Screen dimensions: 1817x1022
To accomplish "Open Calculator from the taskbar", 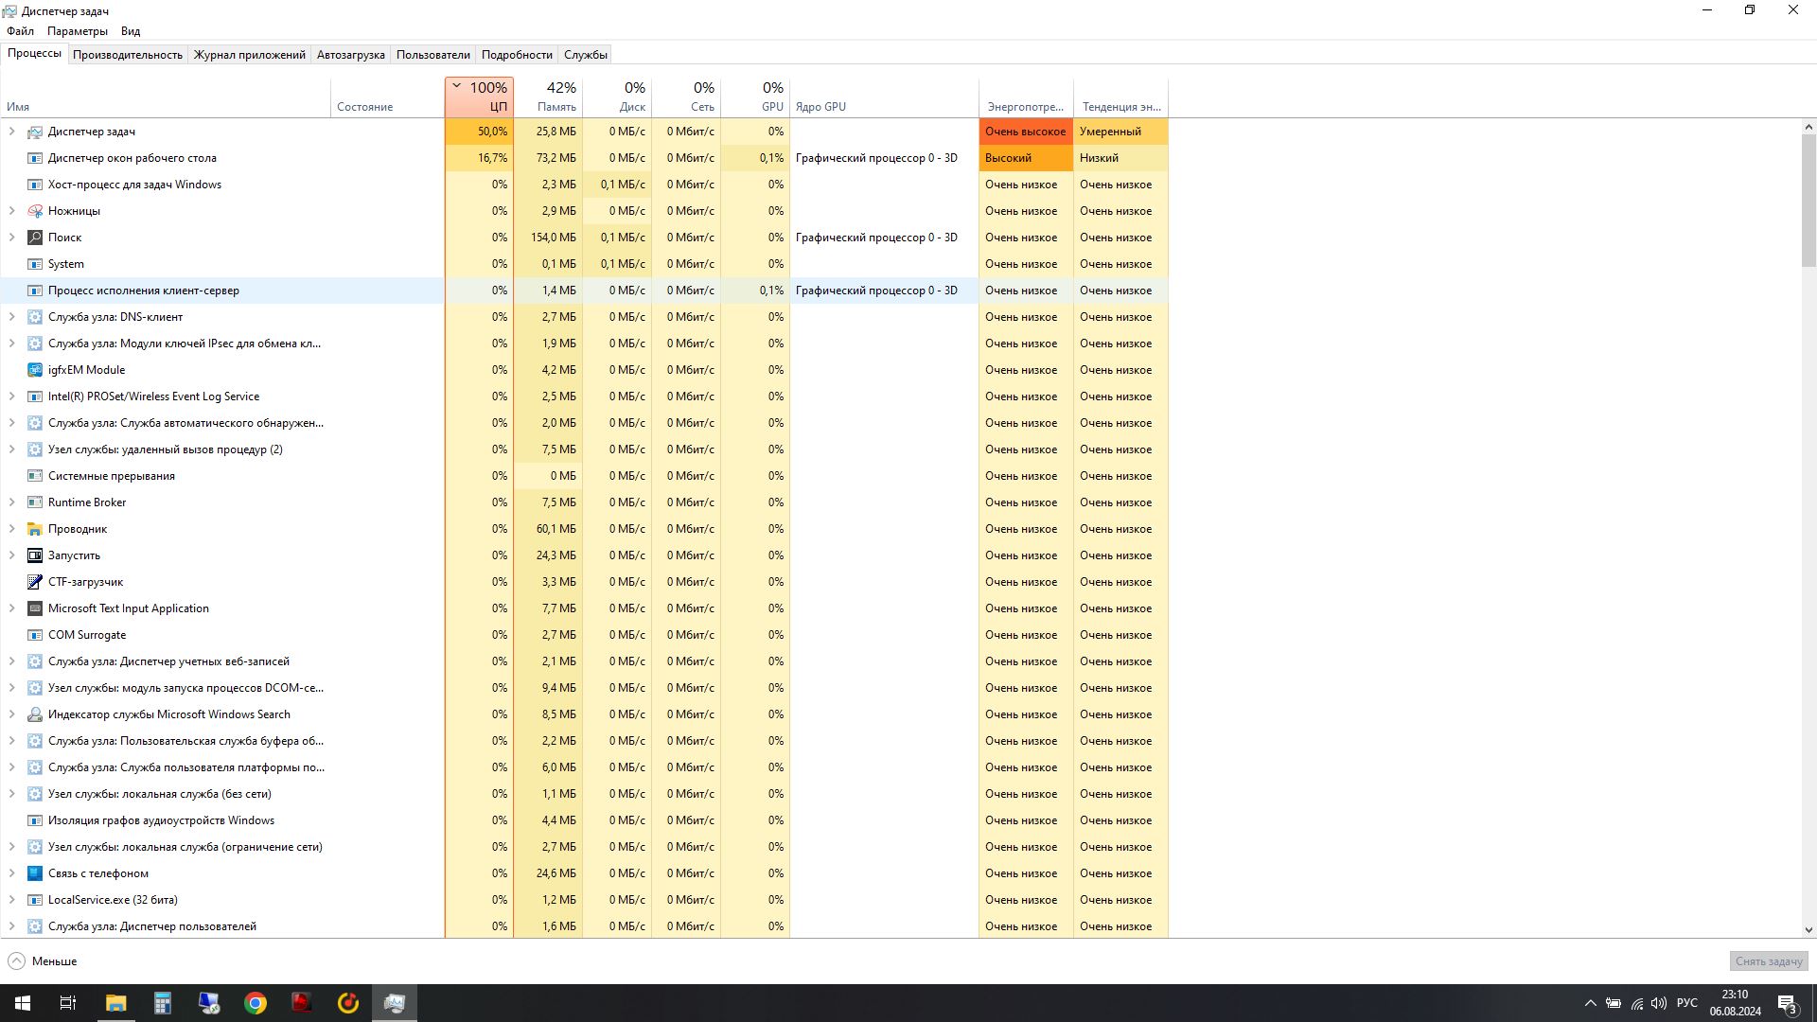I will 163,1003.
